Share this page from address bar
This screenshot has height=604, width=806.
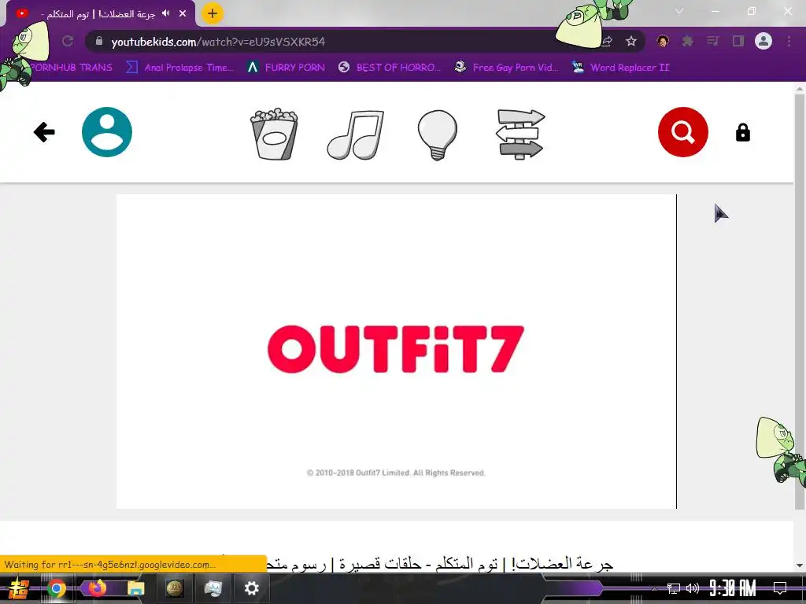click(x=607, y=41)
